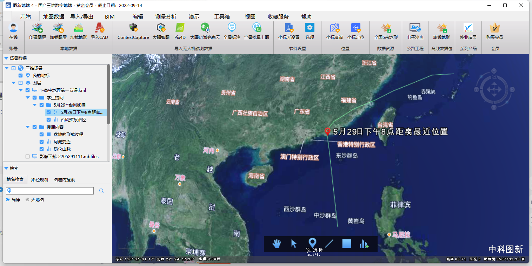Screen dimensions: 532x266
Task: Select 昆仑山脉 tree item
Action: pos(62,149)
